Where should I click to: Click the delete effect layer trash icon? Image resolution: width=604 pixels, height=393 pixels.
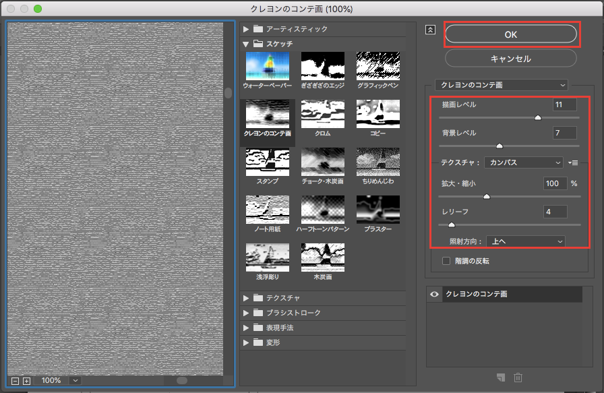click(518, 377)
